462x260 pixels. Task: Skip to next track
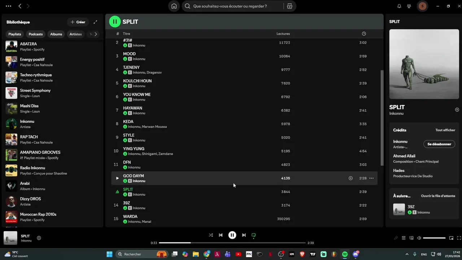[x=244, y=235]
